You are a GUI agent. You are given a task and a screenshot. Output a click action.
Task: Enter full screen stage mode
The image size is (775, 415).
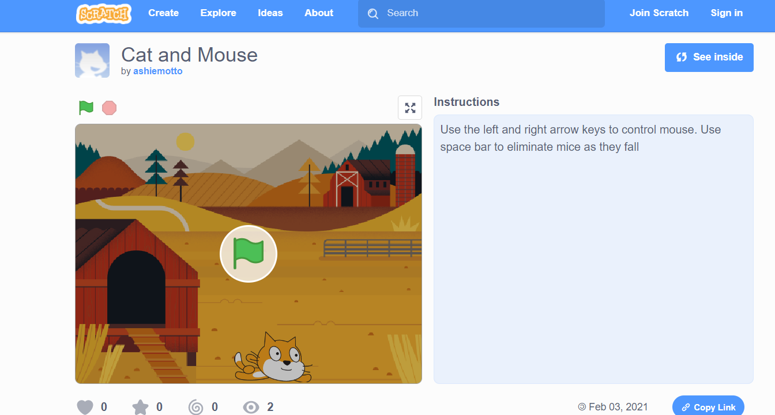click(x=410, y=108)
